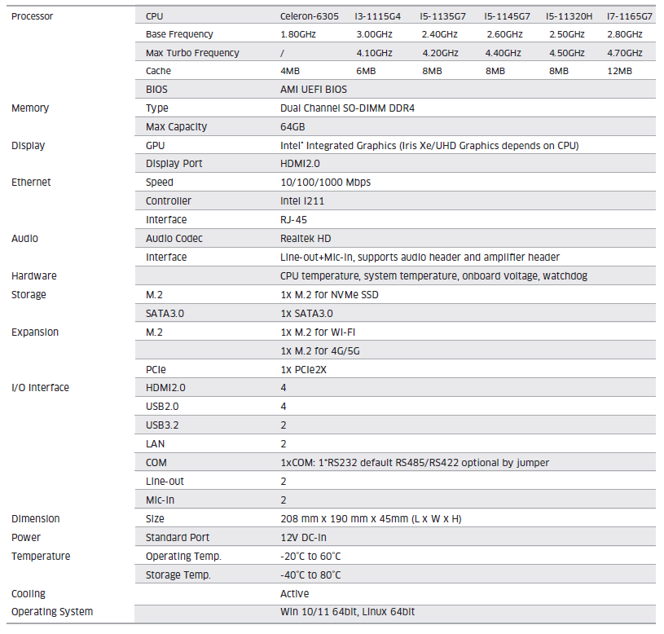The image size is (664, 634).
Task: Click the 1x M.2 for NVMe SSD text
Action: click(329, 295)
